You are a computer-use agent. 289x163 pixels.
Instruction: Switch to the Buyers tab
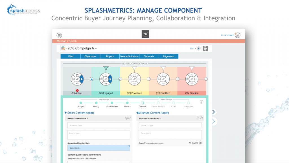tap(110, 56)
